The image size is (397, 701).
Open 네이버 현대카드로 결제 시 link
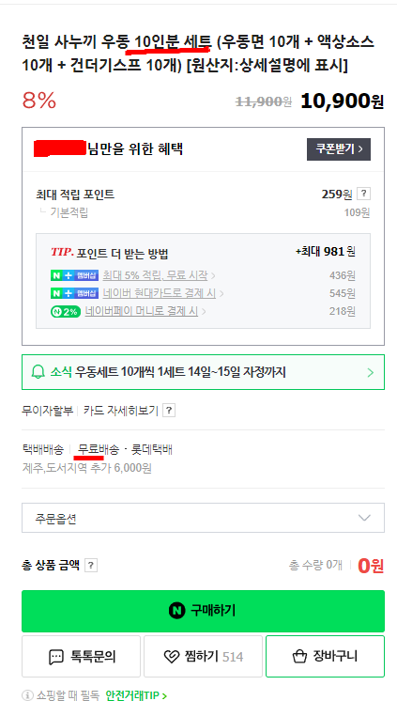[159, 293]
